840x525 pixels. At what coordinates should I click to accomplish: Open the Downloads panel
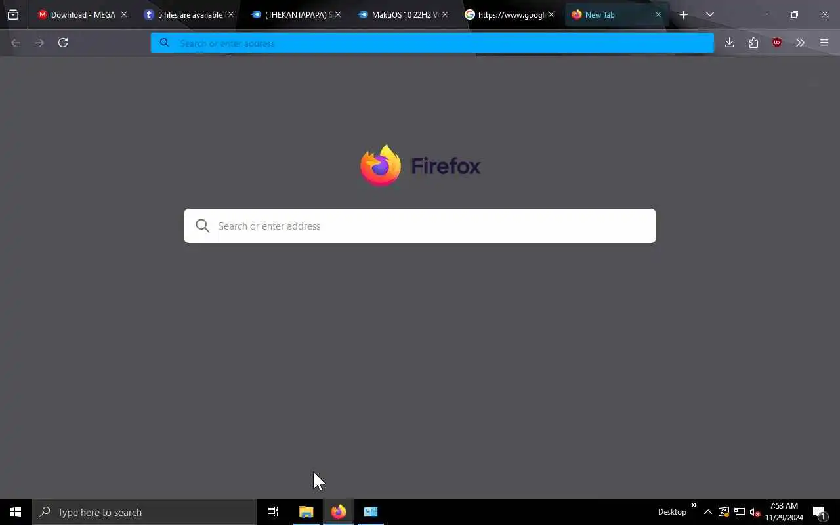729,43
